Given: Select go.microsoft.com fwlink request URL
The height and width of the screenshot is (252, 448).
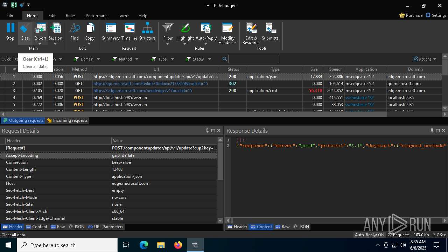Looking at the screenshot, I should (150, 84).
